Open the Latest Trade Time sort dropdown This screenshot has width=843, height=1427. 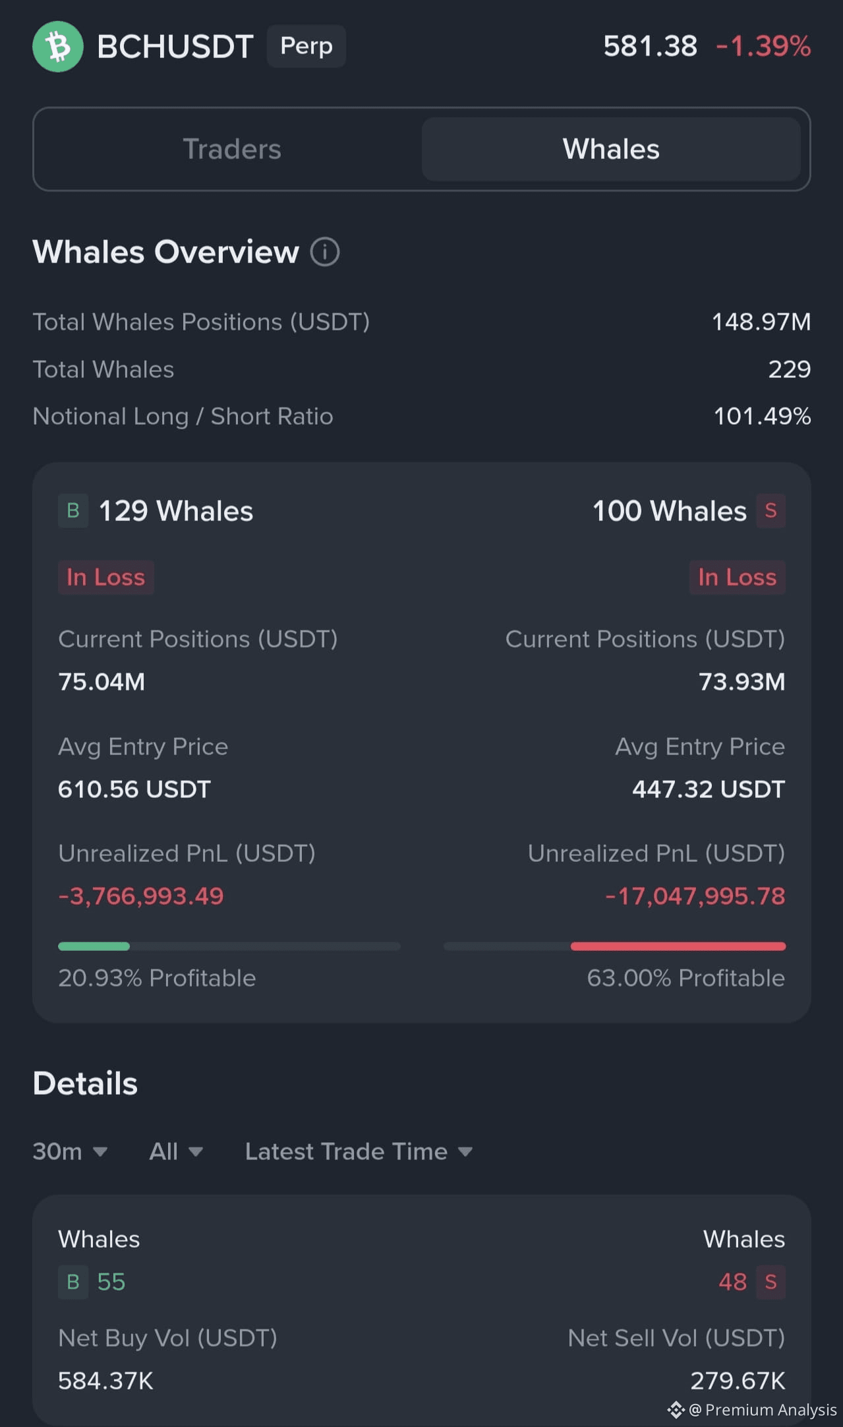[x=359, y=1151]
